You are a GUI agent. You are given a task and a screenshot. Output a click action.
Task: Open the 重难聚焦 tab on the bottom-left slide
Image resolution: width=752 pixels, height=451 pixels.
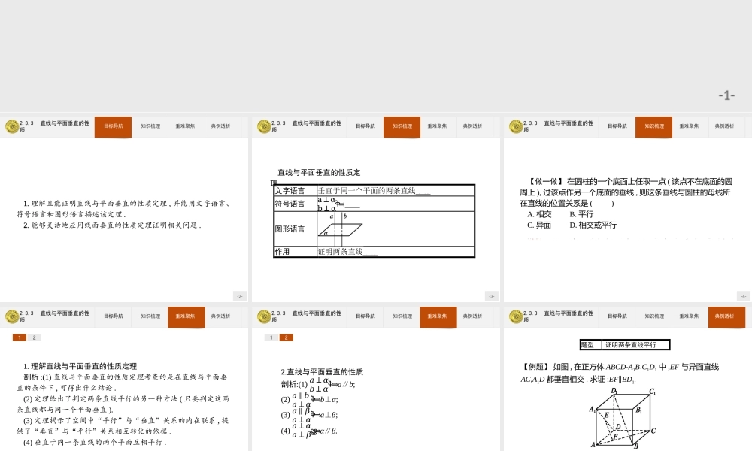(x=186, y=316)
